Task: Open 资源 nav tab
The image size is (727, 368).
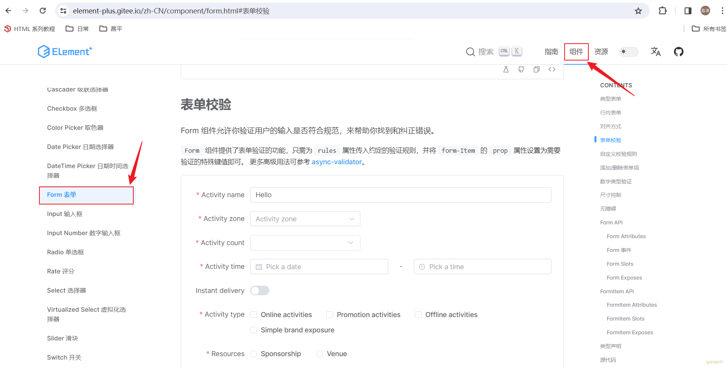Action: (x=601, y=52)
